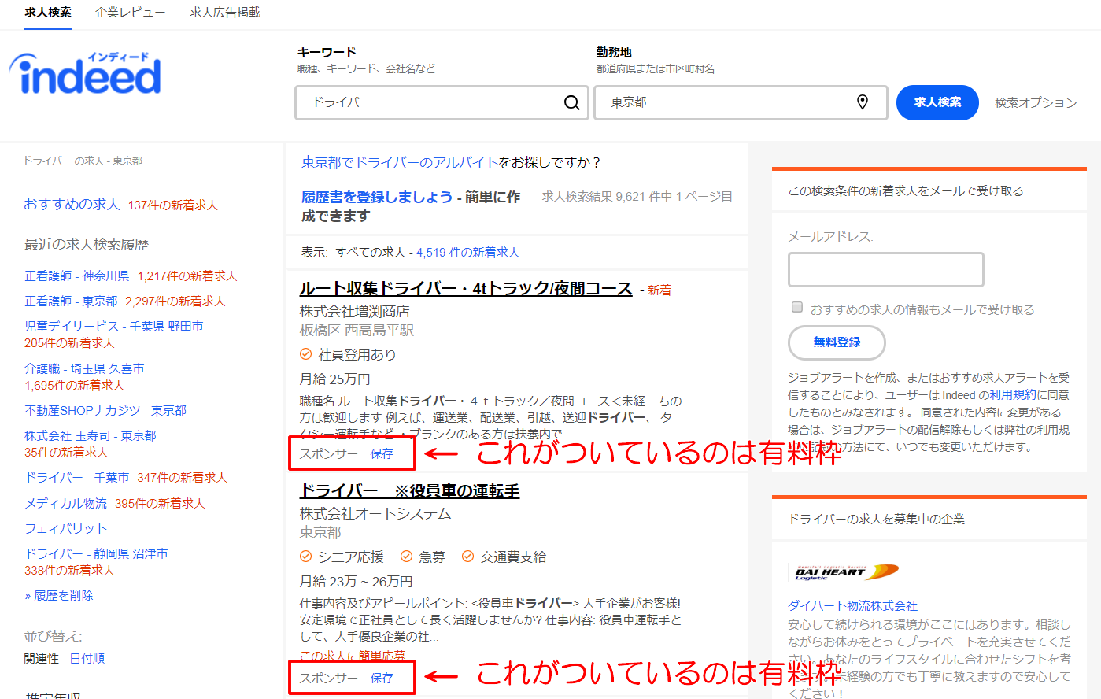Viewport: 1101px width, 699px height.
Task: Open the 利用規約 link
Action: (1013, 395)
